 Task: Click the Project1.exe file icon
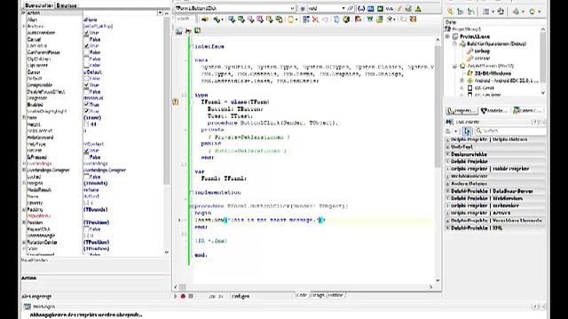[x=455, y=36]
